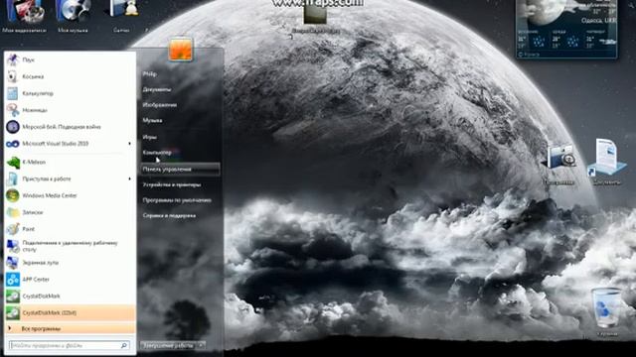The image size is (636, 357).
Task: Open Подключение к удаленному рабочему столу
Action: click(x=70, y=246)
